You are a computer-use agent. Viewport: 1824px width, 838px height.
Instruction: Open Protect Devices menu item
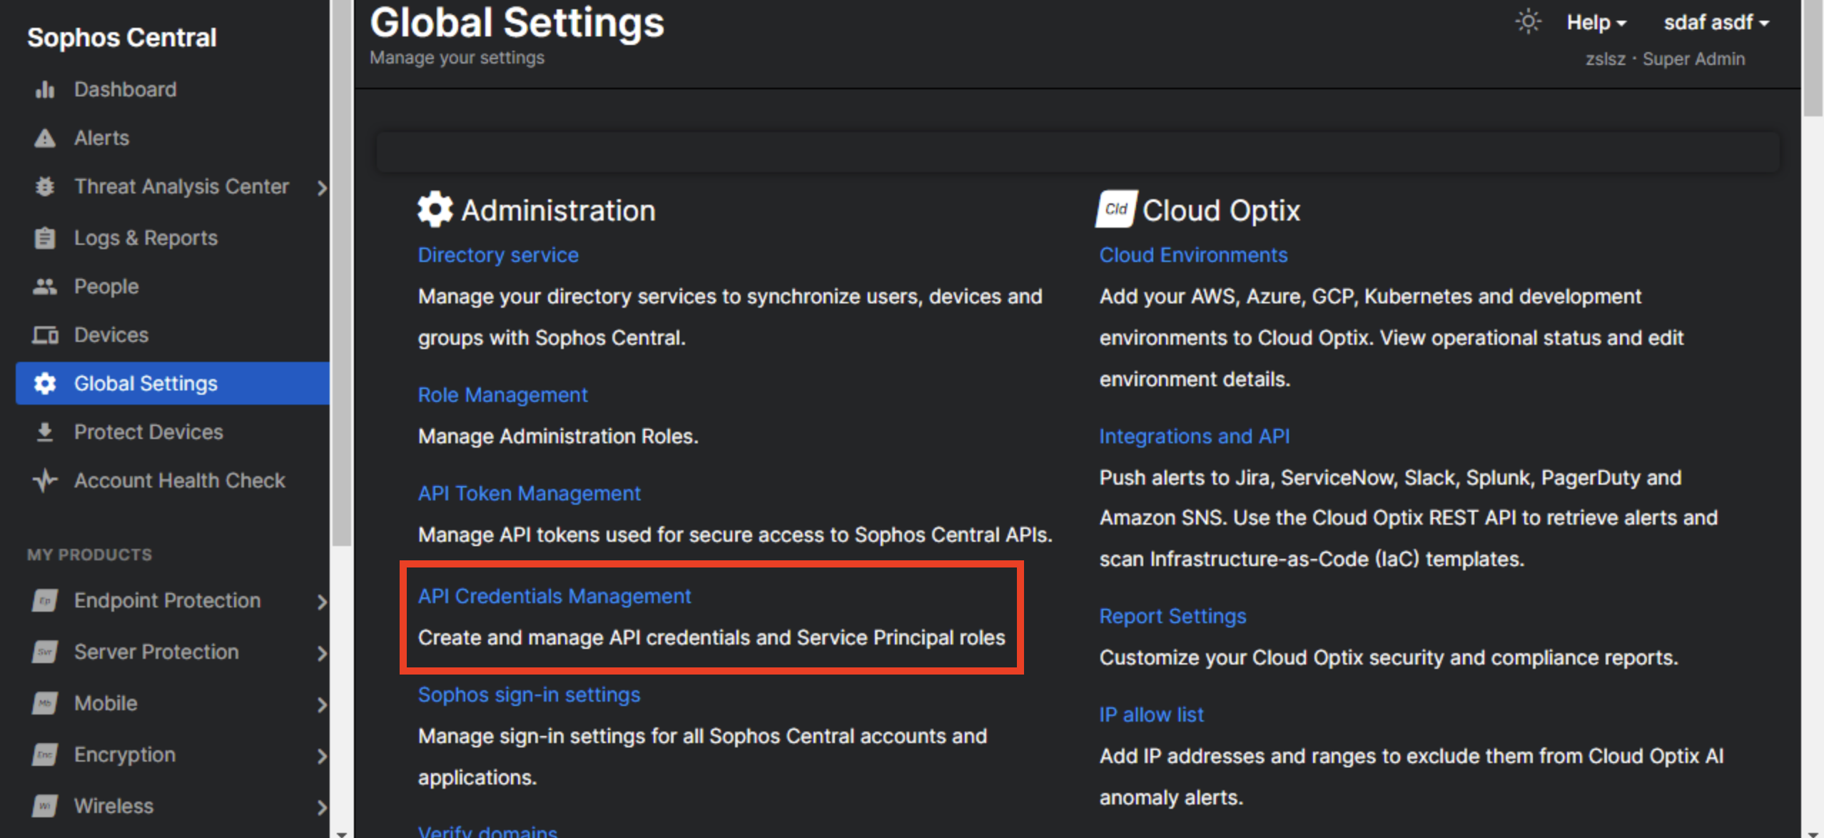point(148,433)
